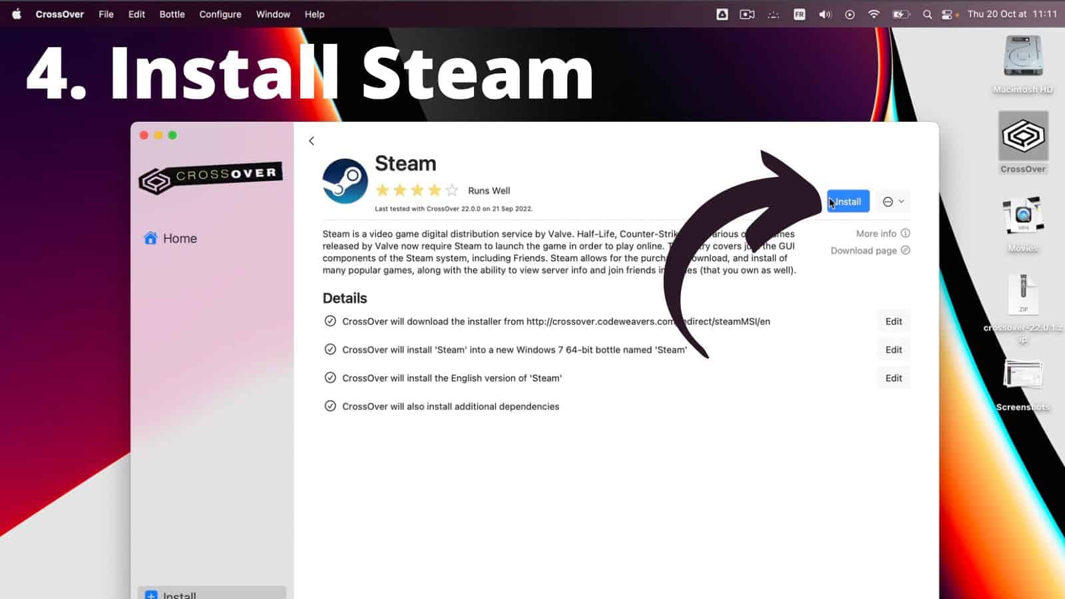Screen dimensions: 1065x599
Task: Open the Wi-Fi status menu
Action: 874,14
